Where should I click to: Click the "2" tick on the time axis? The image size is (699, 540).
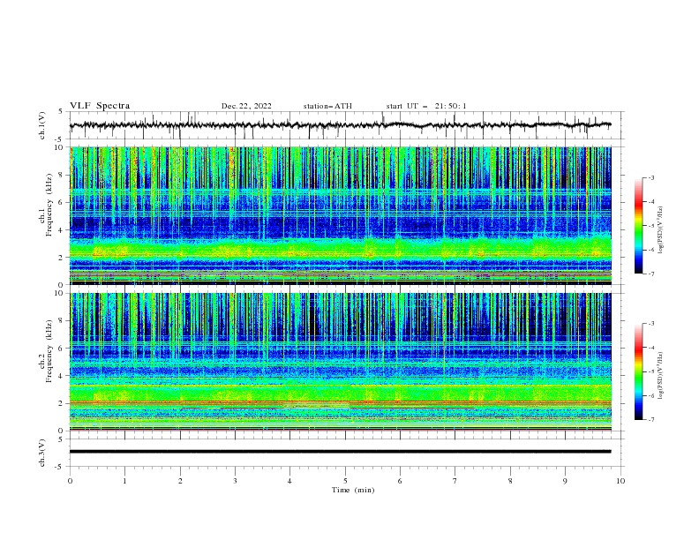[180, 481]
